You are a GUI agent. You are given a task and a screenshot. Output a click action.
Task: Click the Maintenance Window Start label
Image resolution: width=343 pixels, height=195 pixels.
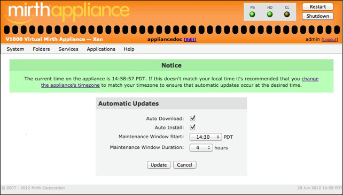[x=151, y=137]
